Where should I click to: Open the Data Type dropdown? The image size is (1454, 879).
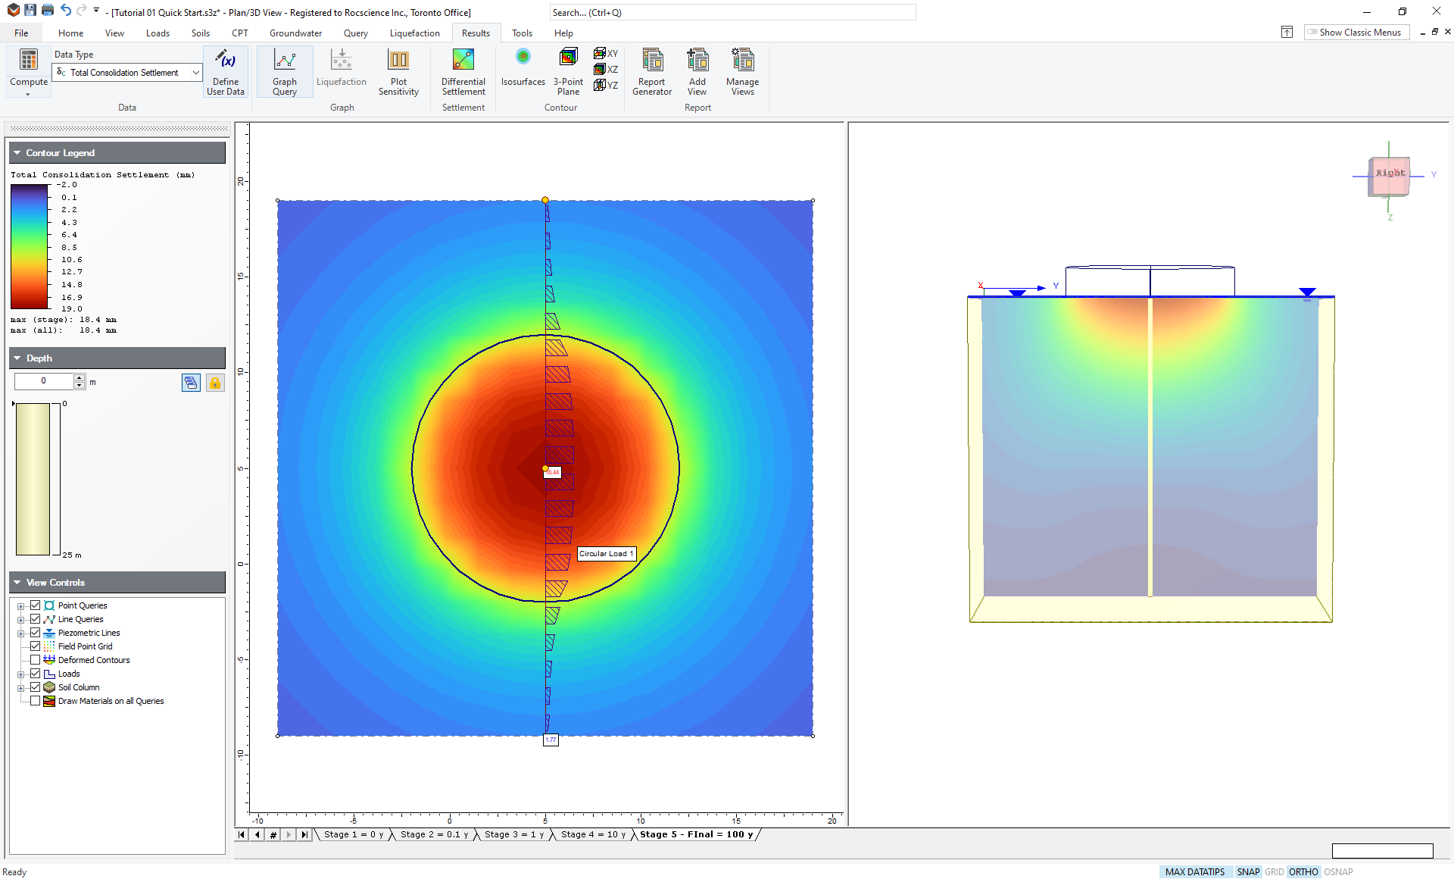(195, 72)
